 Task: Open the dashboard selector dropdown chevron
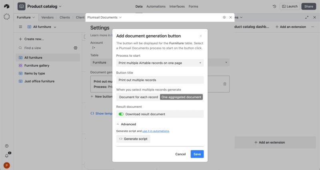tap(241, 17)
